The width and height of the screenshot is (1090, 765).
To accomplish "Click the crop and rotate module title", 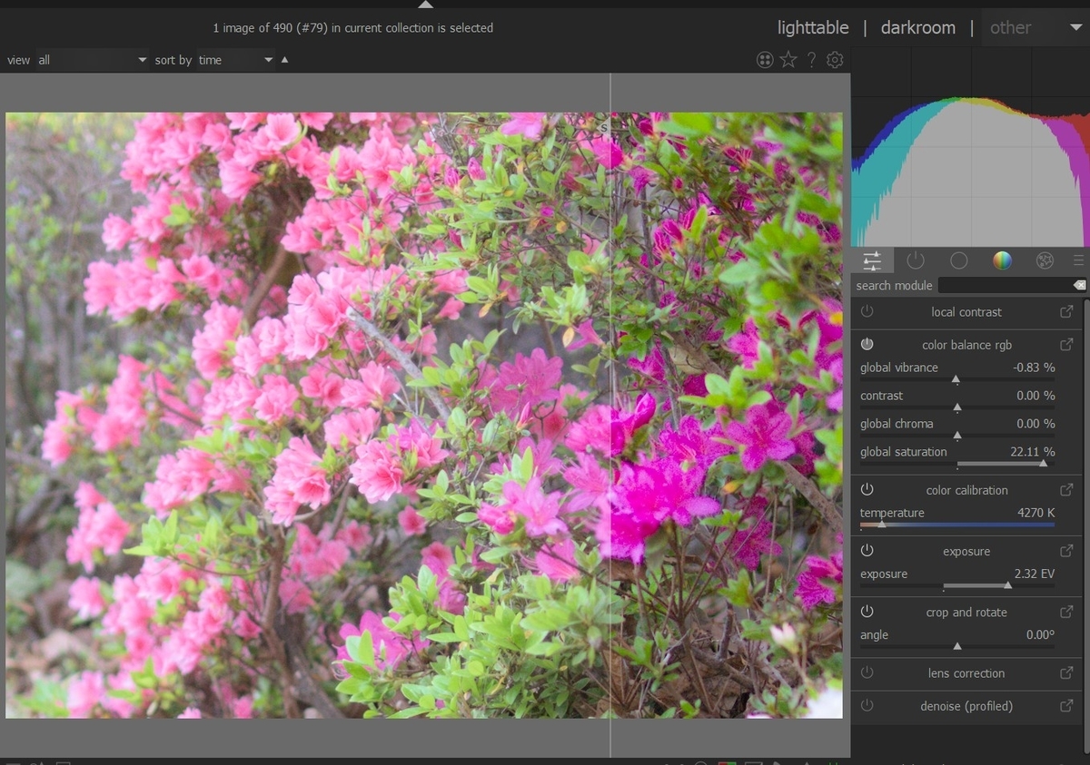I will (x=966, y=612).
